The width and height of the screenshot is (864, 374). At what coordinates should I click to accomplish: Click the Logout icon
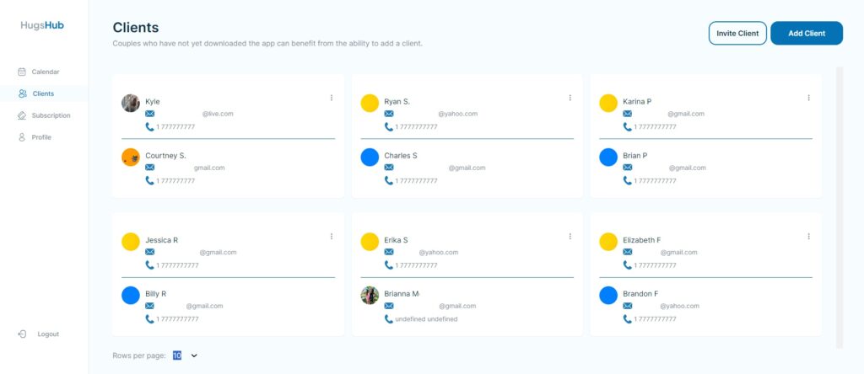coord(22,334)
